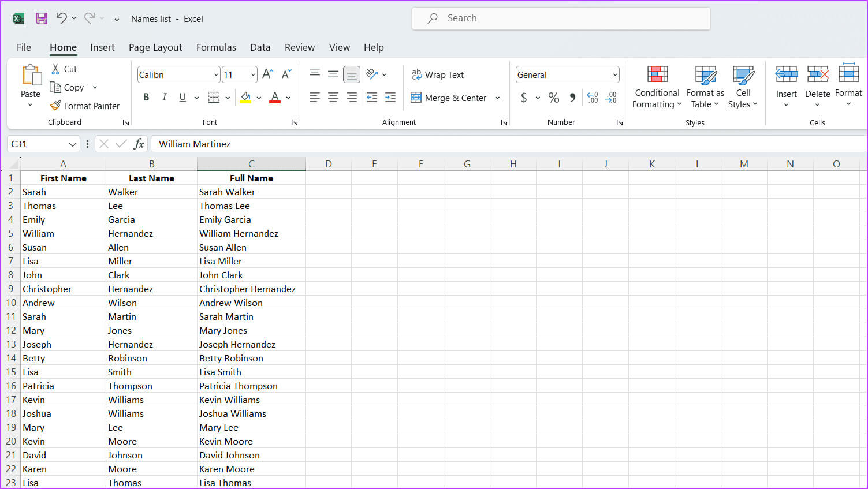
Task: Open the Page Layout tab
Action: pyautogui.click(x=155, y=47)
